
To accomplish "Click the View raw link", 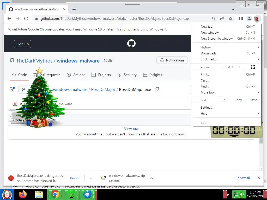I will tap(131, 129).
